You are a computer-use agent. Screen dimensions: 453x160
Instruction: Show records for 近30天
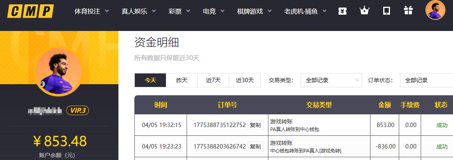pyautogui.click(x=245, y=80)
